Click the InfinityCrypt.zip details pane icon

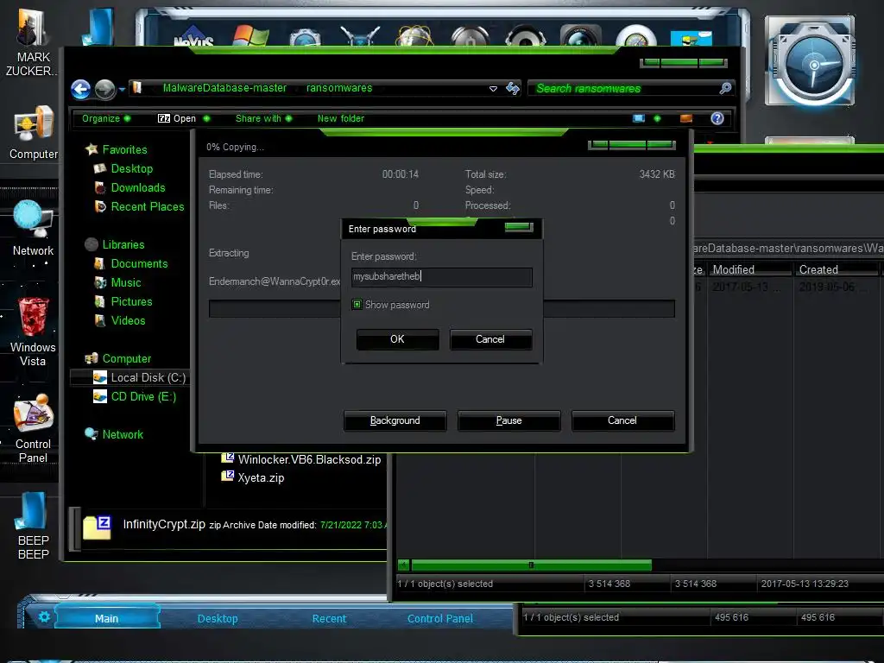pos(98,527)
